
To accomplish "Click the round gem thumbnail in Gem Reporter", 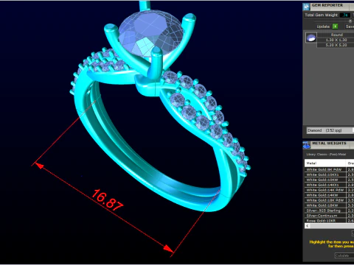I will click(x=311, y=38).
